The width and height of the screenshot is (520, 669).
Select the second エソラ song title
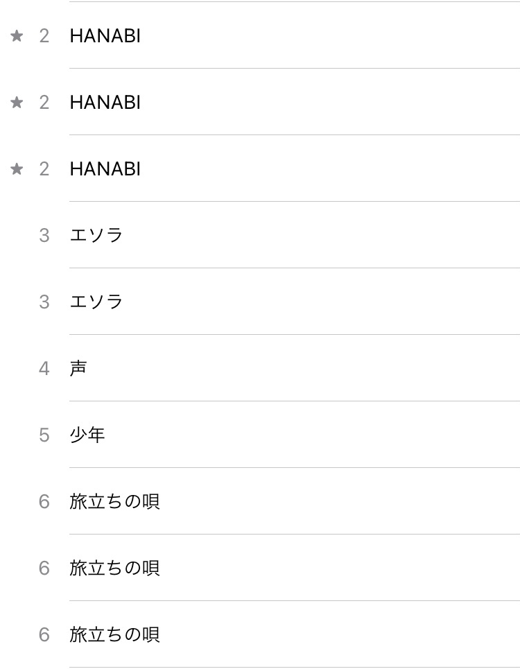[96, 302]
